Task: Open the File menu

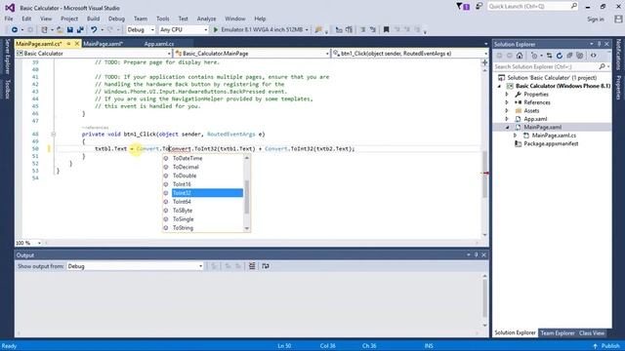Action: pyautogui.click(x=9, y=19)
